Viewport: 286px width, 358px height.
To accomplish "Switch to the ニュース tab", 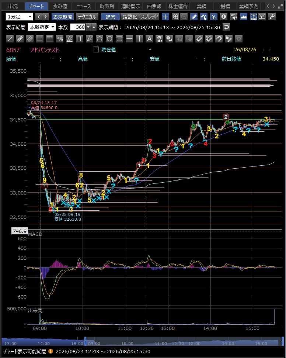I will [x=84, y=6].
